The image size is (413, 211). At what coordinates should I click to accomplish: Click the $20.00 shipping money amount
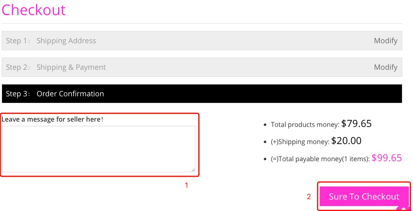(x=346, y=141)
